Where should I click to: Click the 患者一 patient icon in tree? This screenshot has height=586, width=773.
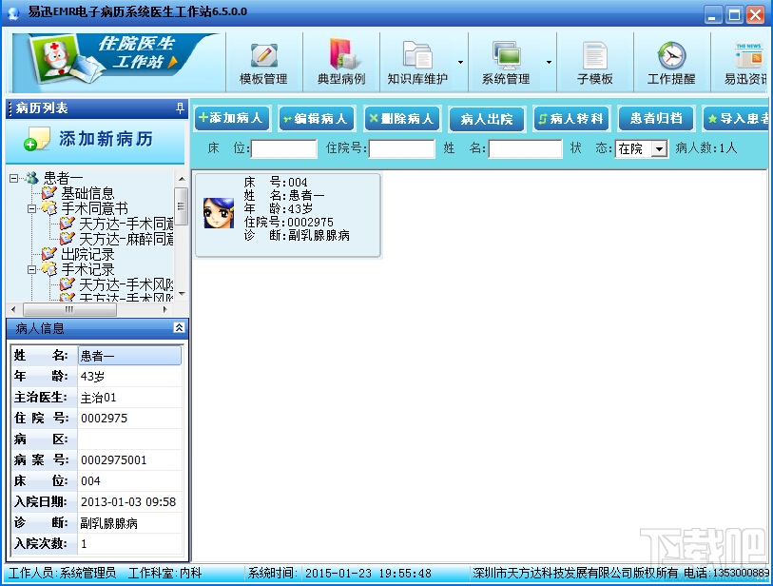click(x=32, y=178)
